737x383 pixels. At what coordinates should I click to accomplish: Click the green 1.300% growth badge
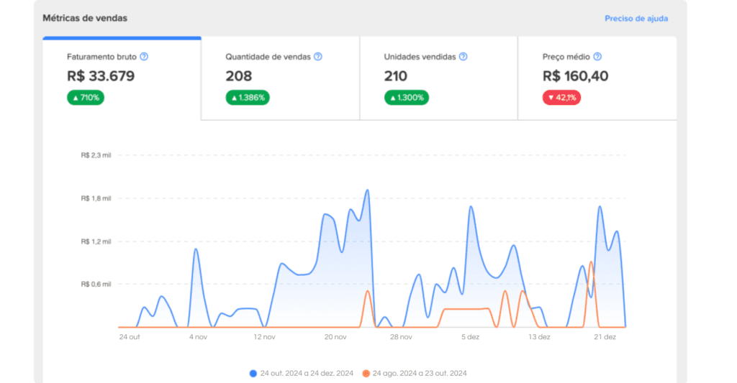pos(406,98)
